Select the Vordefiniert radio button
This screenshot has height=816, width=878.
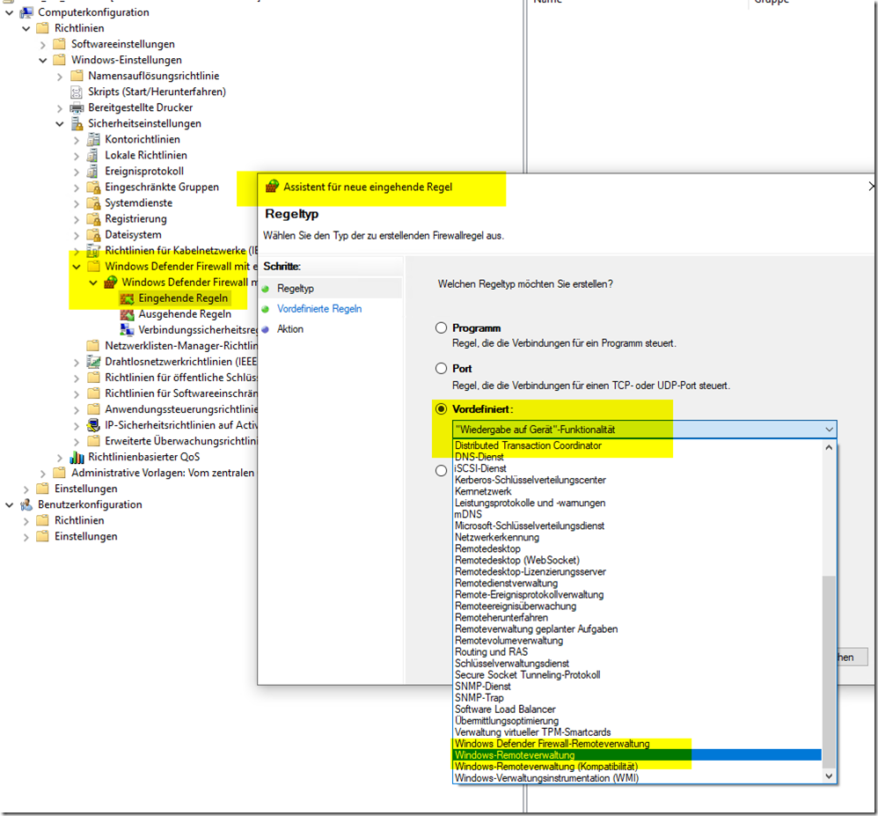click(x=442, y=409)
